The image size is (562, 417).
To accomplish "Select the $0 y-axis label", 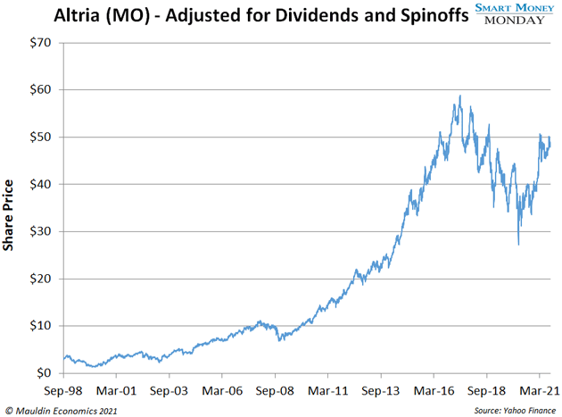I will coord(44,373).
